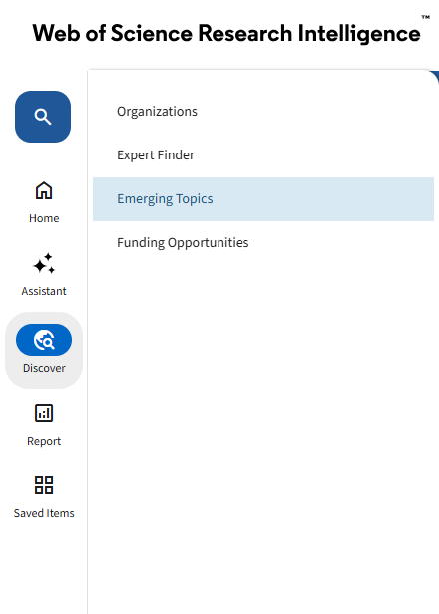Launch Assistant using the sparkle icon
Screen dimensions: 439x614
coord(44,263)
